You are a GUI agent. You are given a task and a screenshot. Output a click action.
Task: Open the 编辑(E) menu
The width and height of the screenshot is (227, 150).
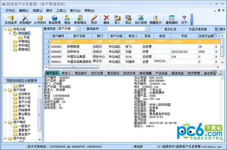click(24, 11)
